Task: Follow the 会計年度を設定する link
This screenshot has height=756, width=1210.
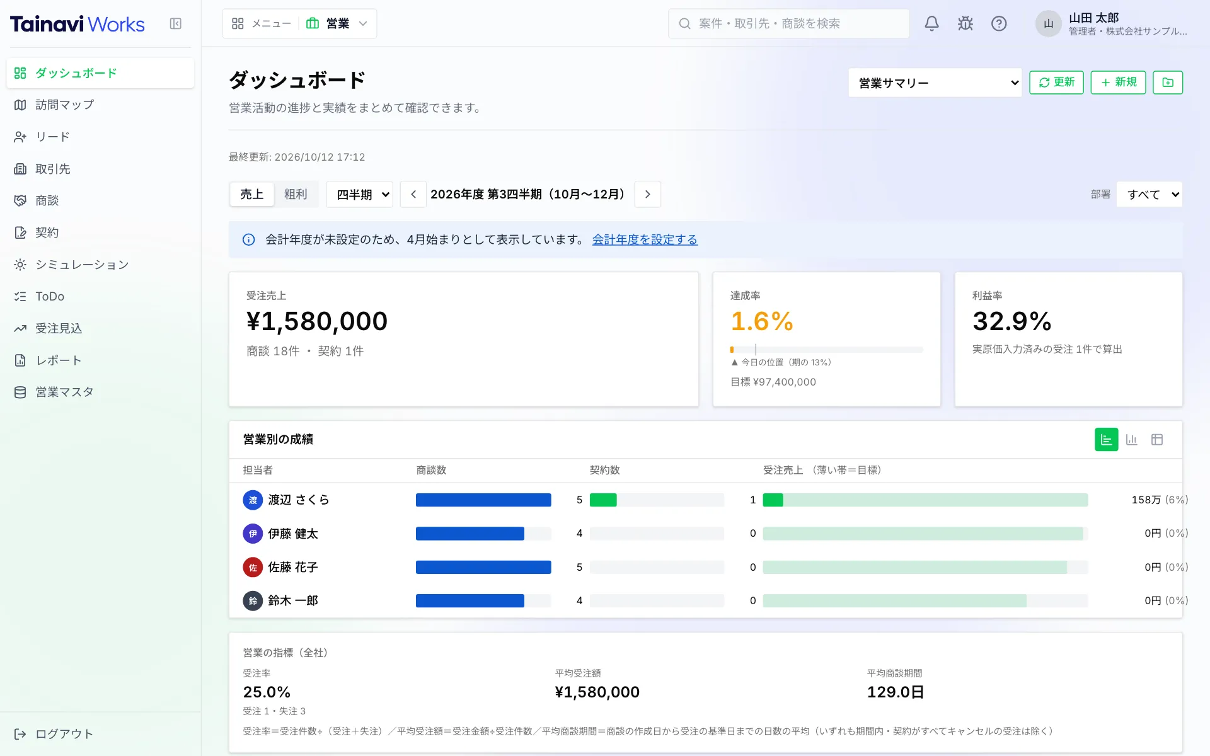Action: pos(645,239)
